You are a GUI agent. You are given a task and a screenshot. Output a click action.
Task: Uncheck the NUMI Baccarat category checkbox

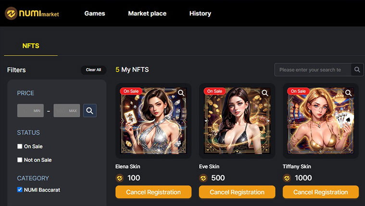[20, 190]
